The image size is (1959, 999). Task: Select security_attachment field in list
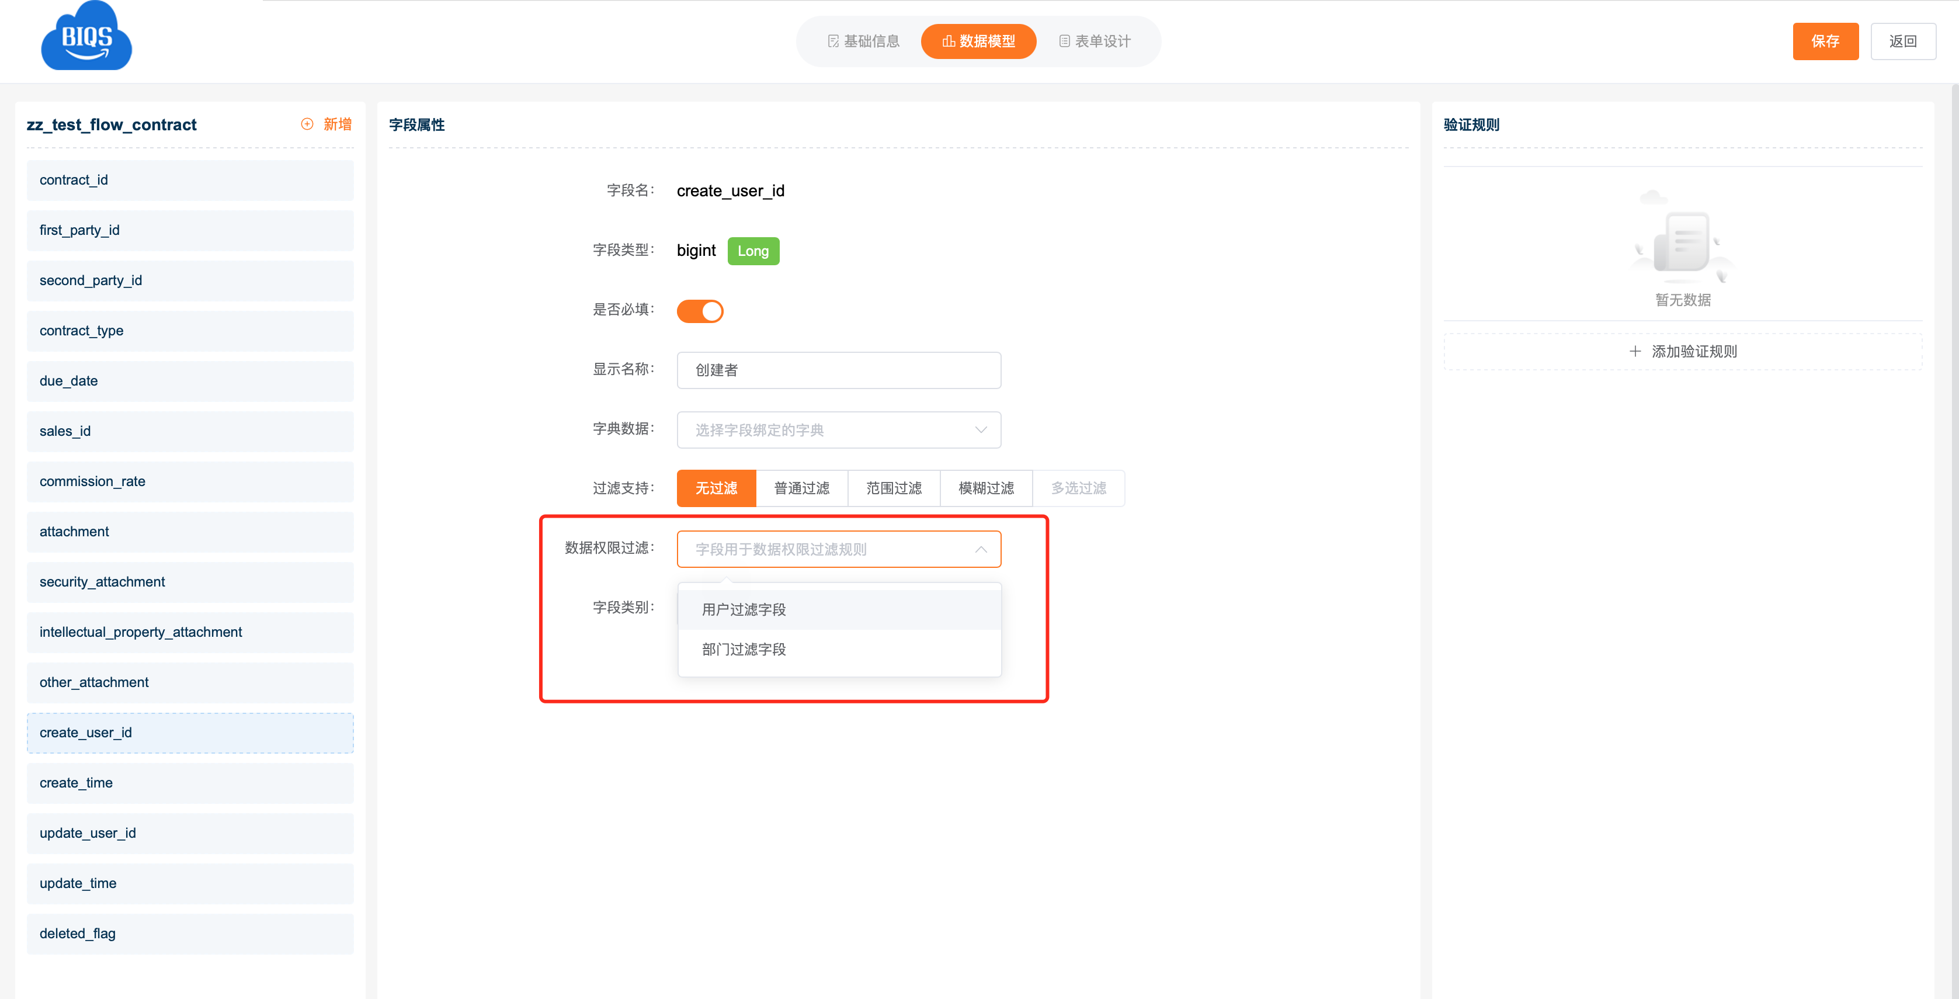(190, 581)
